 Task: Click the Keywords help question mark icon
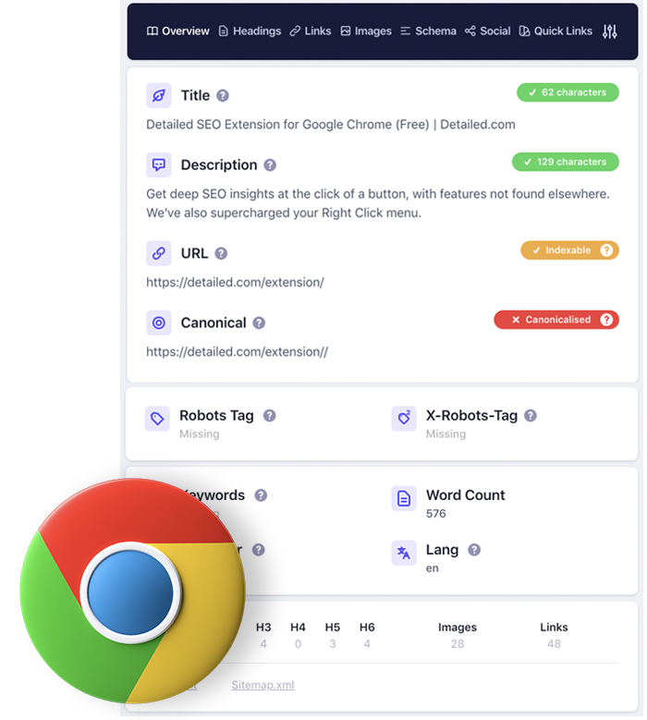pyautogui.click(x=261, y=495)
